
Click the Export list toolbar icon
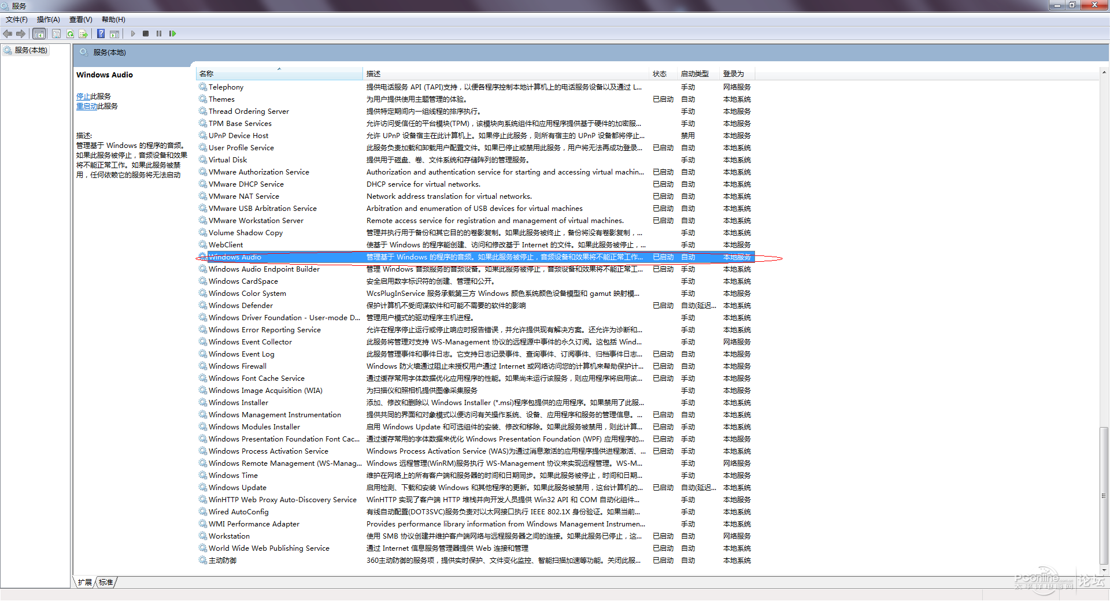coord(83,34)
